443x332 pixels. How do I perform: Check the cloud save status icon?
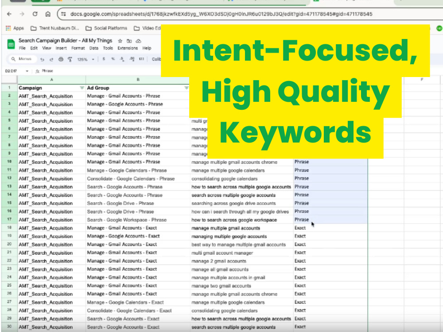coord(138,41)
